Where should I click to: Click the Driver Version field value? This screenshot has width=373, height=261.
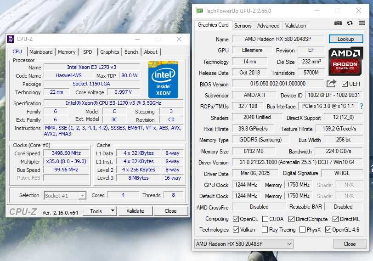(x=297, y=162)
